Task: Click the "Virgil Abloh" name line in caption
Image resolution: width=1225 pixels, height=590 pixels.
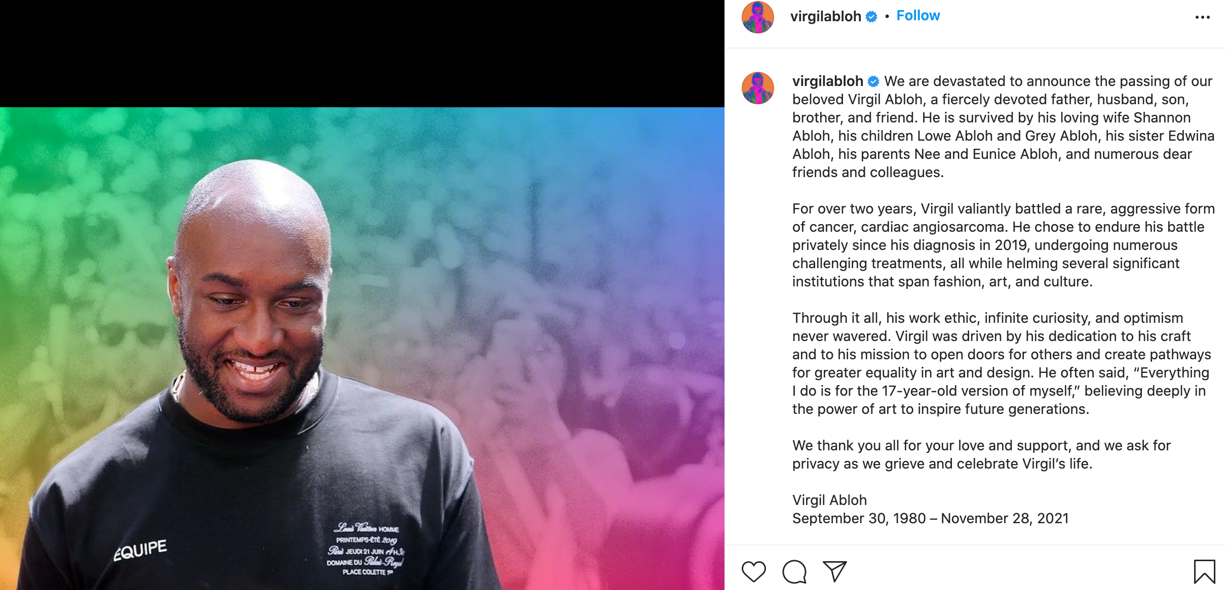Action: pos(829,500)
